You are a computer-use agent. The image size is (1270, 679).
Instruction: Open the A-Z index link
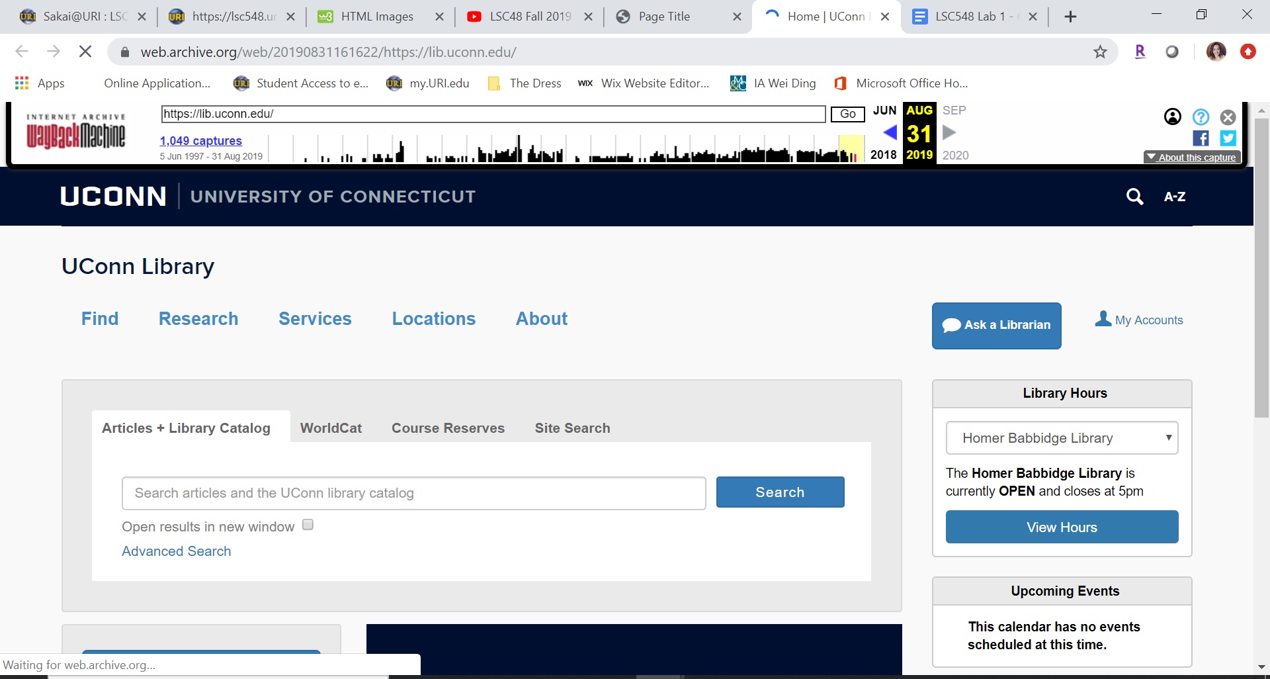[x=1175, y=197]
